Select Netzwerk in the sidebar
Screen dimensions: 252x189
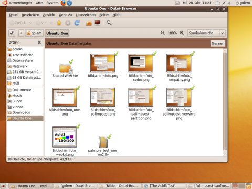25,66
